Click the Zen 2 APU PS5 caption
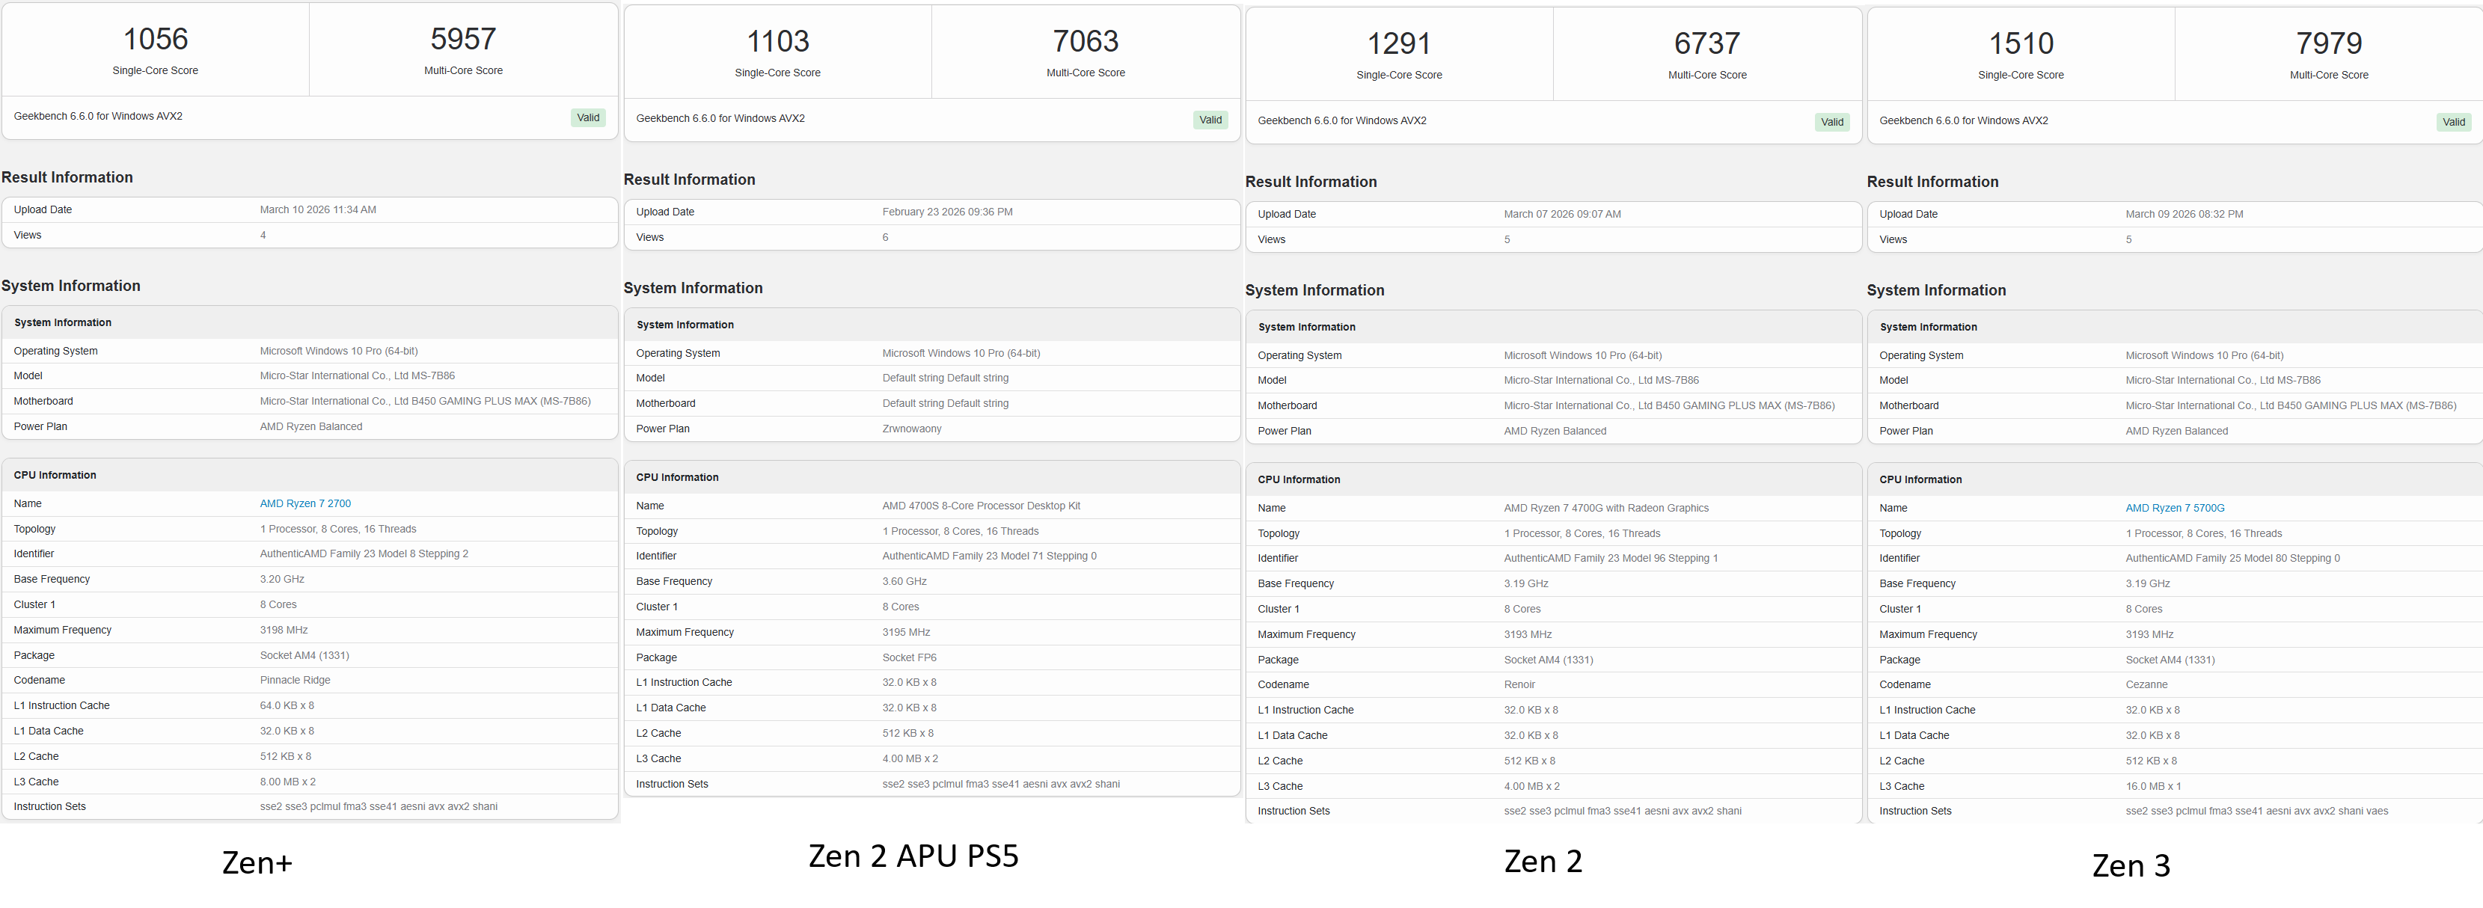The image size is (2483, 908). pyautogui.click(x=913, y=856)
